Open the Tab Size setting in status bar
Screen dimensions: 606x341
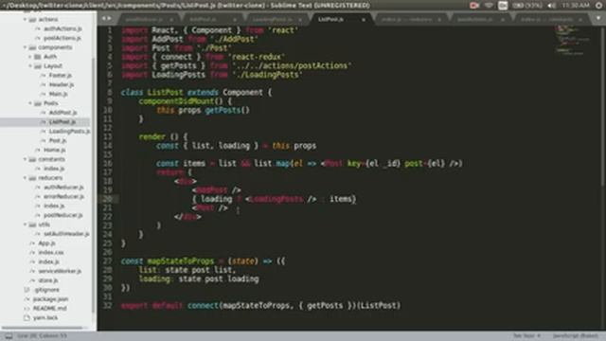point(526,335)
